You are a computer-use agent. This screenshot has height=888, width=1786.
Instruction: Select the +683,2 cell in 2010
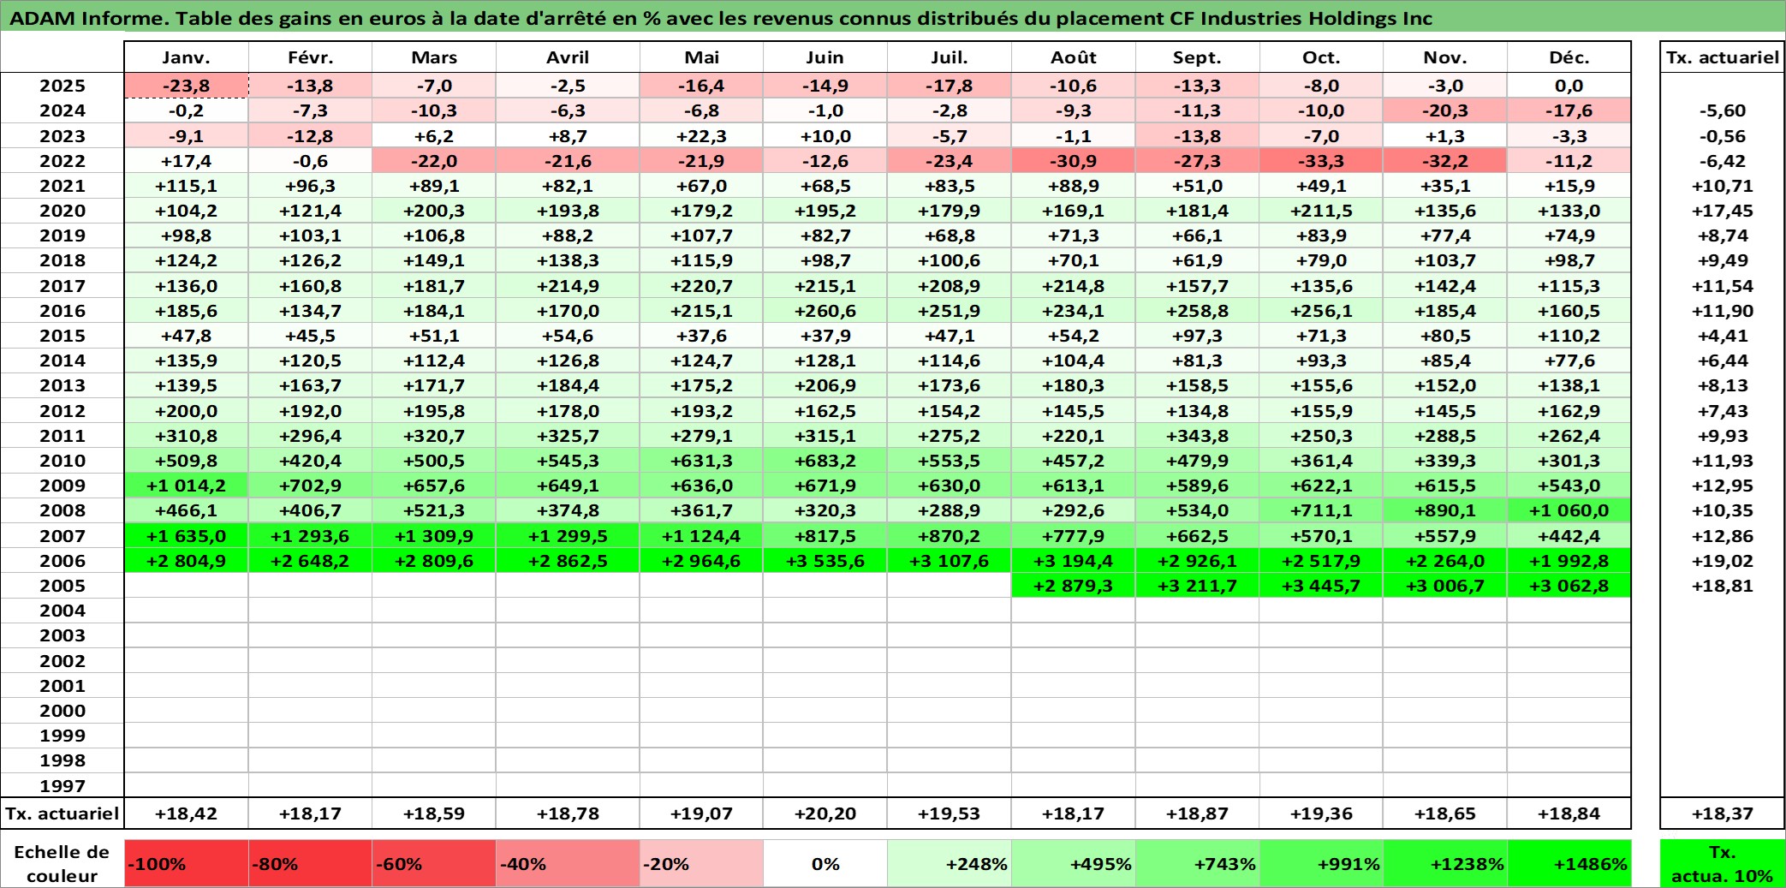(x=825, y=461)
